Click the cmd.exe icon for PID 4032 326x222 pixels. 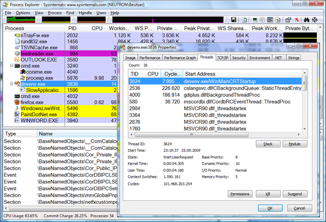(x=17, y=96)
